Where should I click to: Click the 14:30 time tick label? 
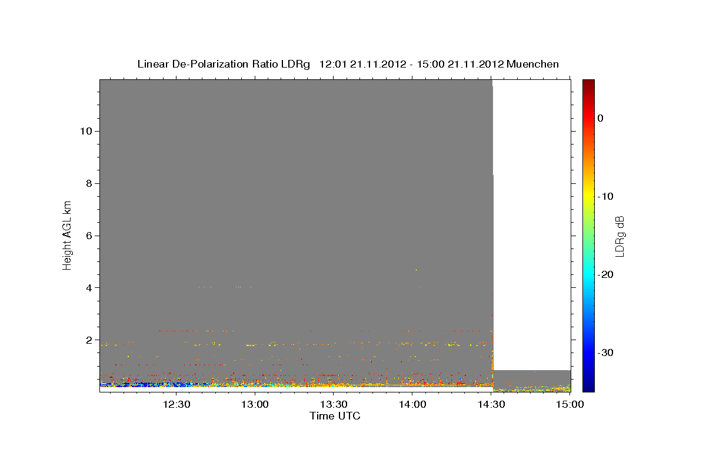pyautogui.click(x=491, y=404)
